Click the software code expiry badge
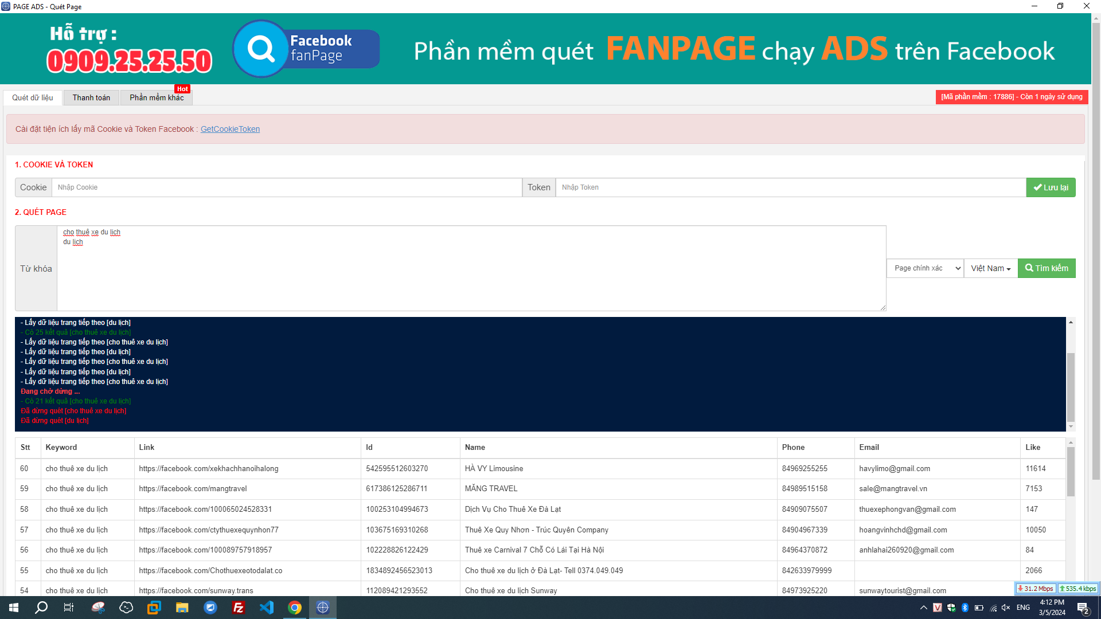Screen dimensions: 1101x619 click(x=1012, y=97)
